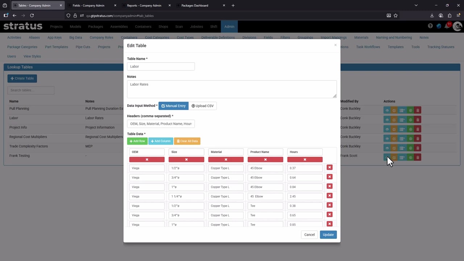Go back to the previous page
The image size is (464, 261).
[x=14, y=16]
